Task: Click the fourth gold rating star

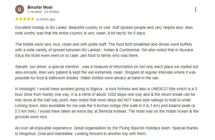Action: click(x=29, y=19)
